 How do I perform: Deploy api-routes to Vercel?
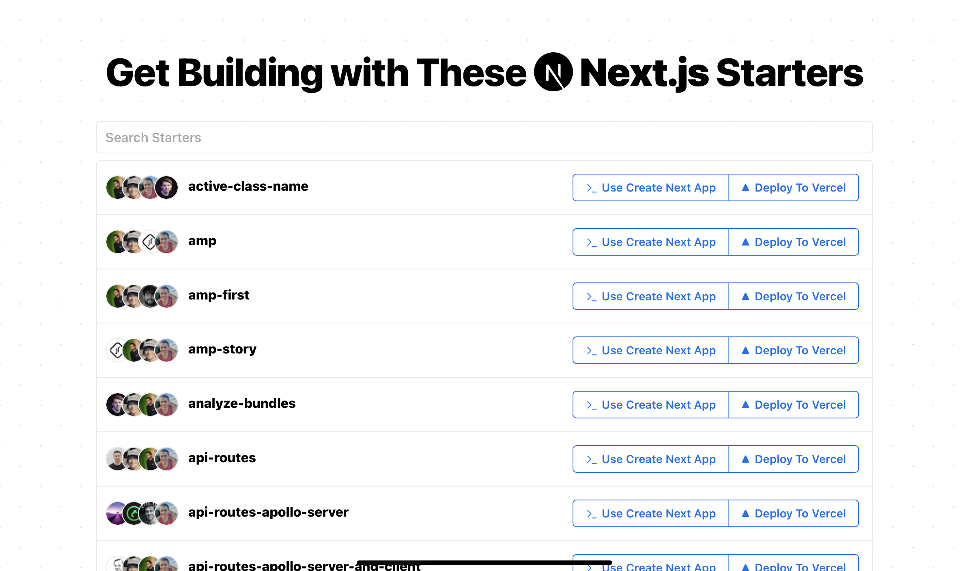794,459
